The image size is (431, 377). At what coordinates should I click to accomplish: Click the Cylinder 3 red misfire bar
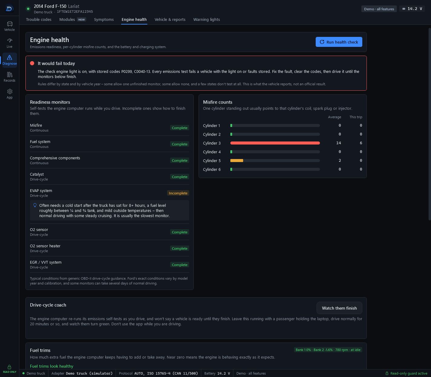(x=275, y=143)
